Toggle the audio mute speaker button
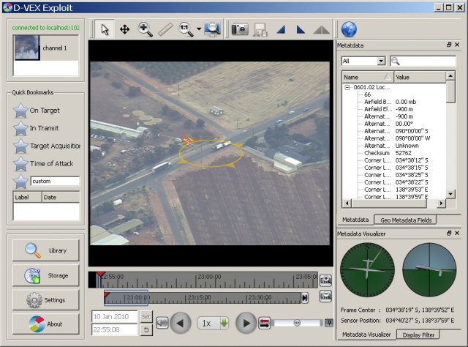468x347 pixels. (162, 323)
